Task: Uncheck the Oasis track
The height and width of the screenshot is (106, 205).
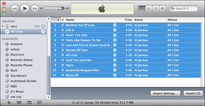Action: click(63, 65)
